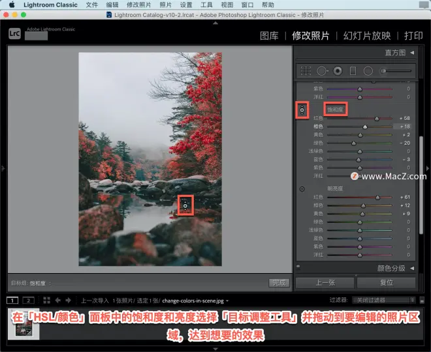Click the Lrc logo identity plate
This screenshot has height=352, width=431.
point(14,34)
